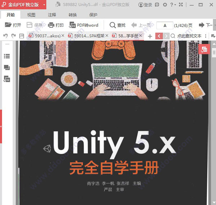
Task: Click the quick save disk icon
Action: (x=22, y=36)
